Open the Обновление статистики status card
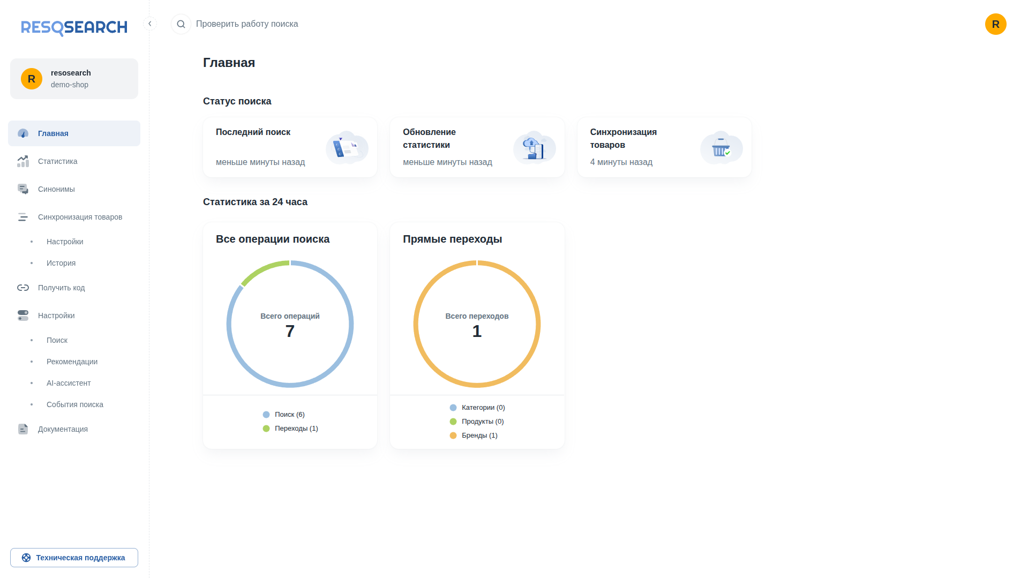The width and height of the screenshot is (1028, 578). 477,147
